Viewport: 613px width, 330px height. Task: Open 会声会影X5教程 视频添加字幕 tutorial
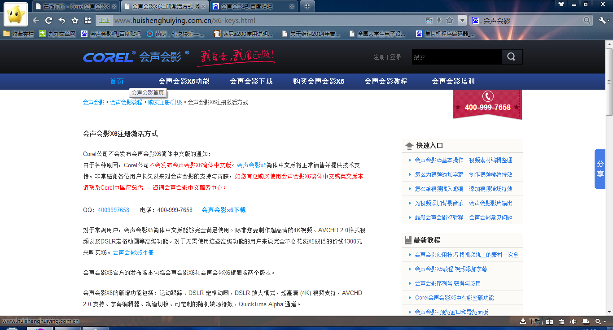pos(451,269)
